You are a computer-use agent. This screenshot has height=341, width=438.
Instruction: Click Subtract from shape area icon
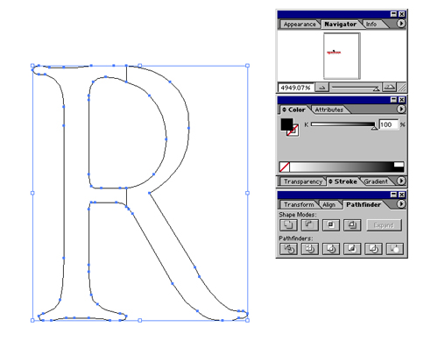(x=309, y=225)
